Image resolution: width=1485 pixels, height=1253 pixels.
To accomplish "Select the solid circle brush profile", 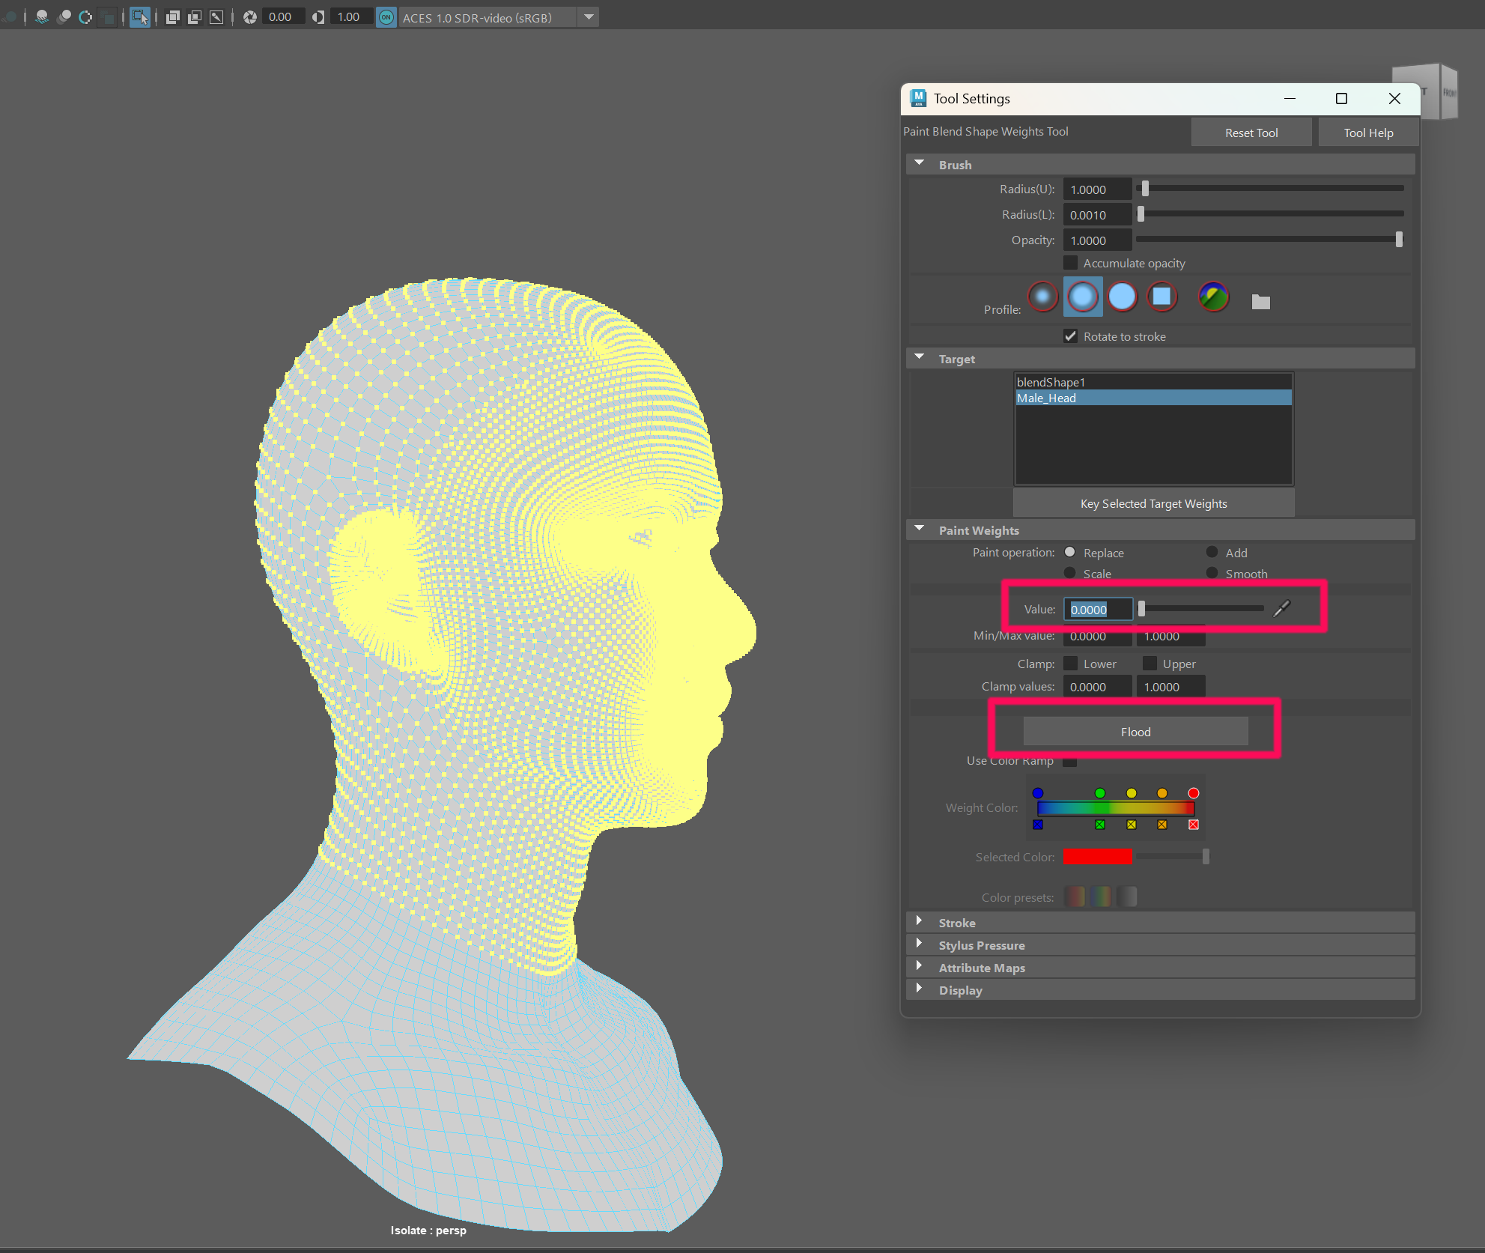I will 1122,297.
